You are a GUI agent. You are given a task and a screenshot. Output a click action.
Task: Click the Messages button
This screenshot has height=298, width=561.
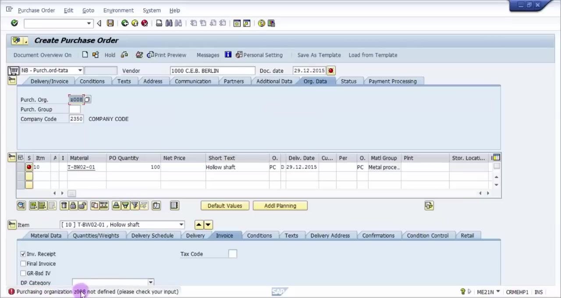pos(208,55)
